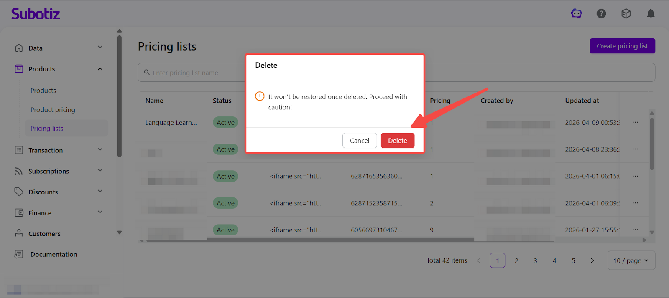Open the chatbot assistant icon
669x298 pixels.
click(x=577, y=14)
